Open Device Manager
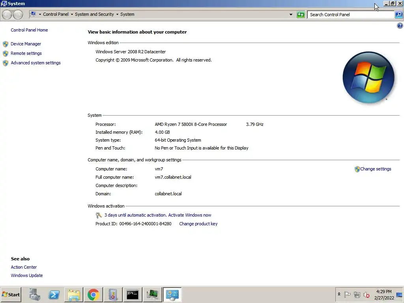Viewport: 404px width, 303px height. tap(26, 44)
